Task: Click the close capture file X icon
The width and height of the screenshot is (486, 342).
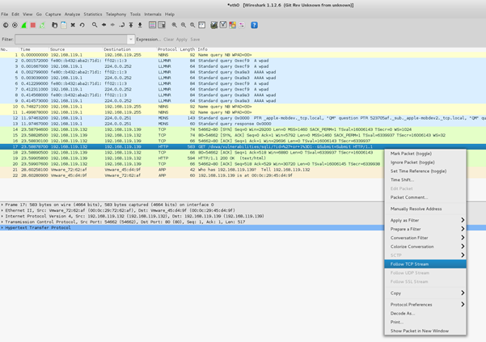Action: 73,25
